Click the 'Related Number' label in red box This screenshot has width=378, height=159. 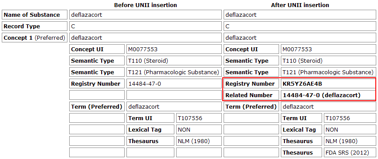[x=251, y=95]
